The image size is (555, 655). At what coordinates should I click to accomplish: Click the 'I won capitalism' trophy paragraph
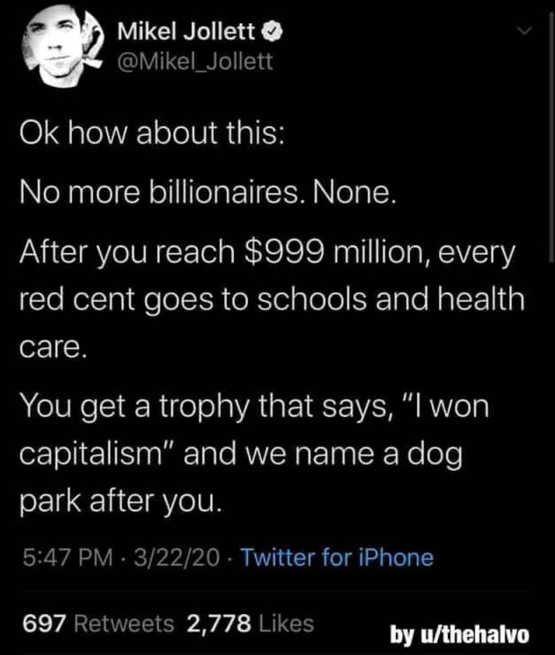coord(254,453)
